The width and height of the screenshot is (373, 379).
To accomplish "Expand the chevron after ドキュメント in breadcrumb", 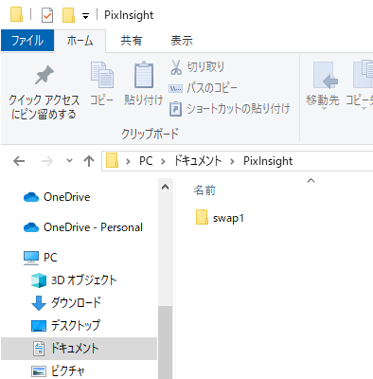I will tap(233, 162).
